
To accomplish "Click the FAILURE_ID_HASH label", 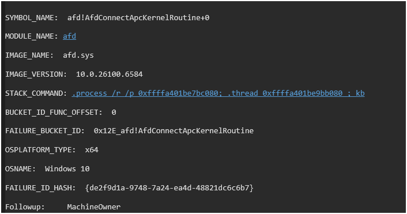I will (40, 188).
